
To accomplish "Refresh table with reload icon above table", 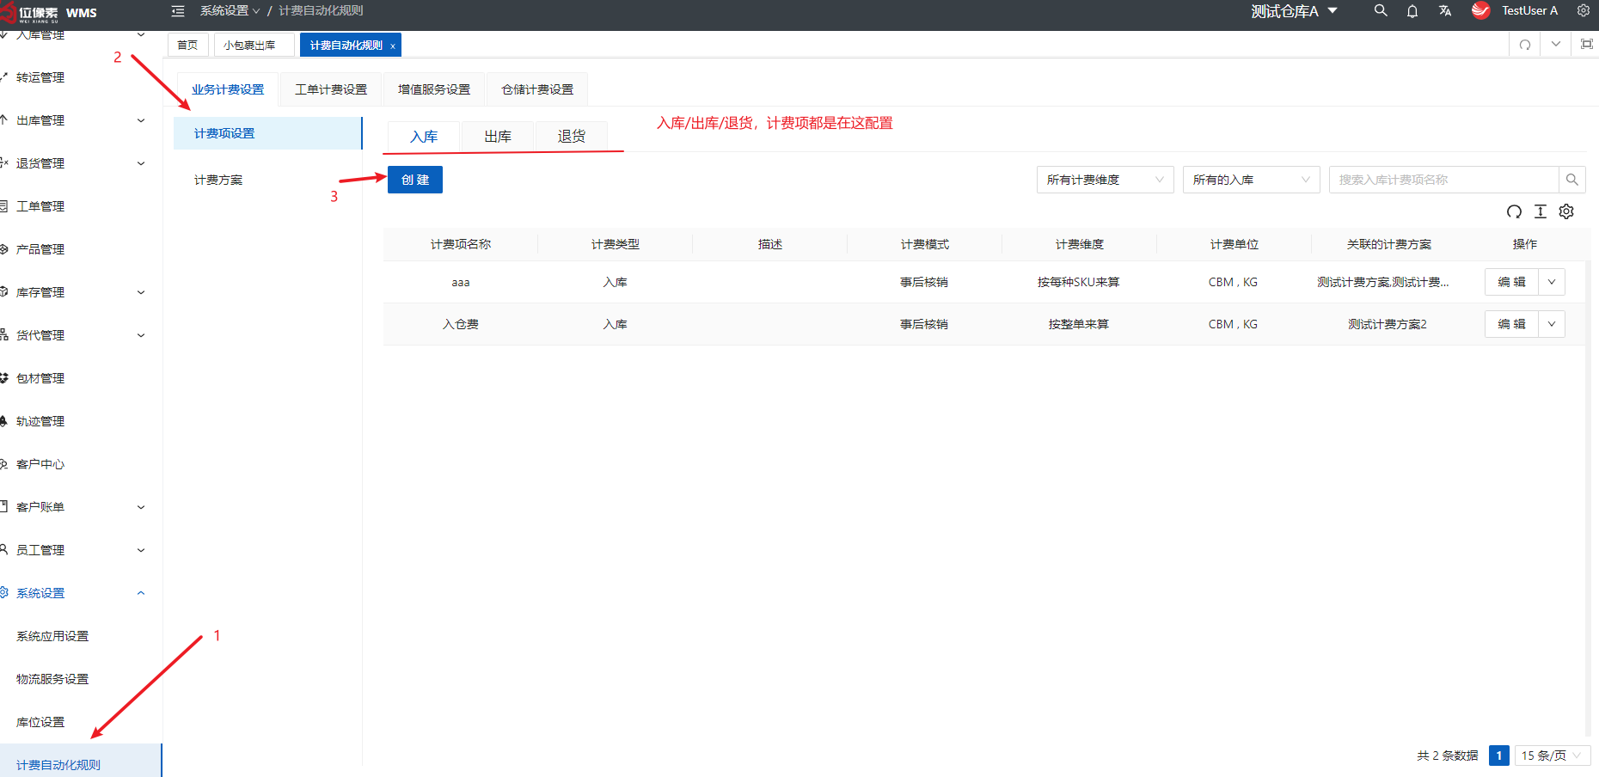I will click(x=1515, y=211).
